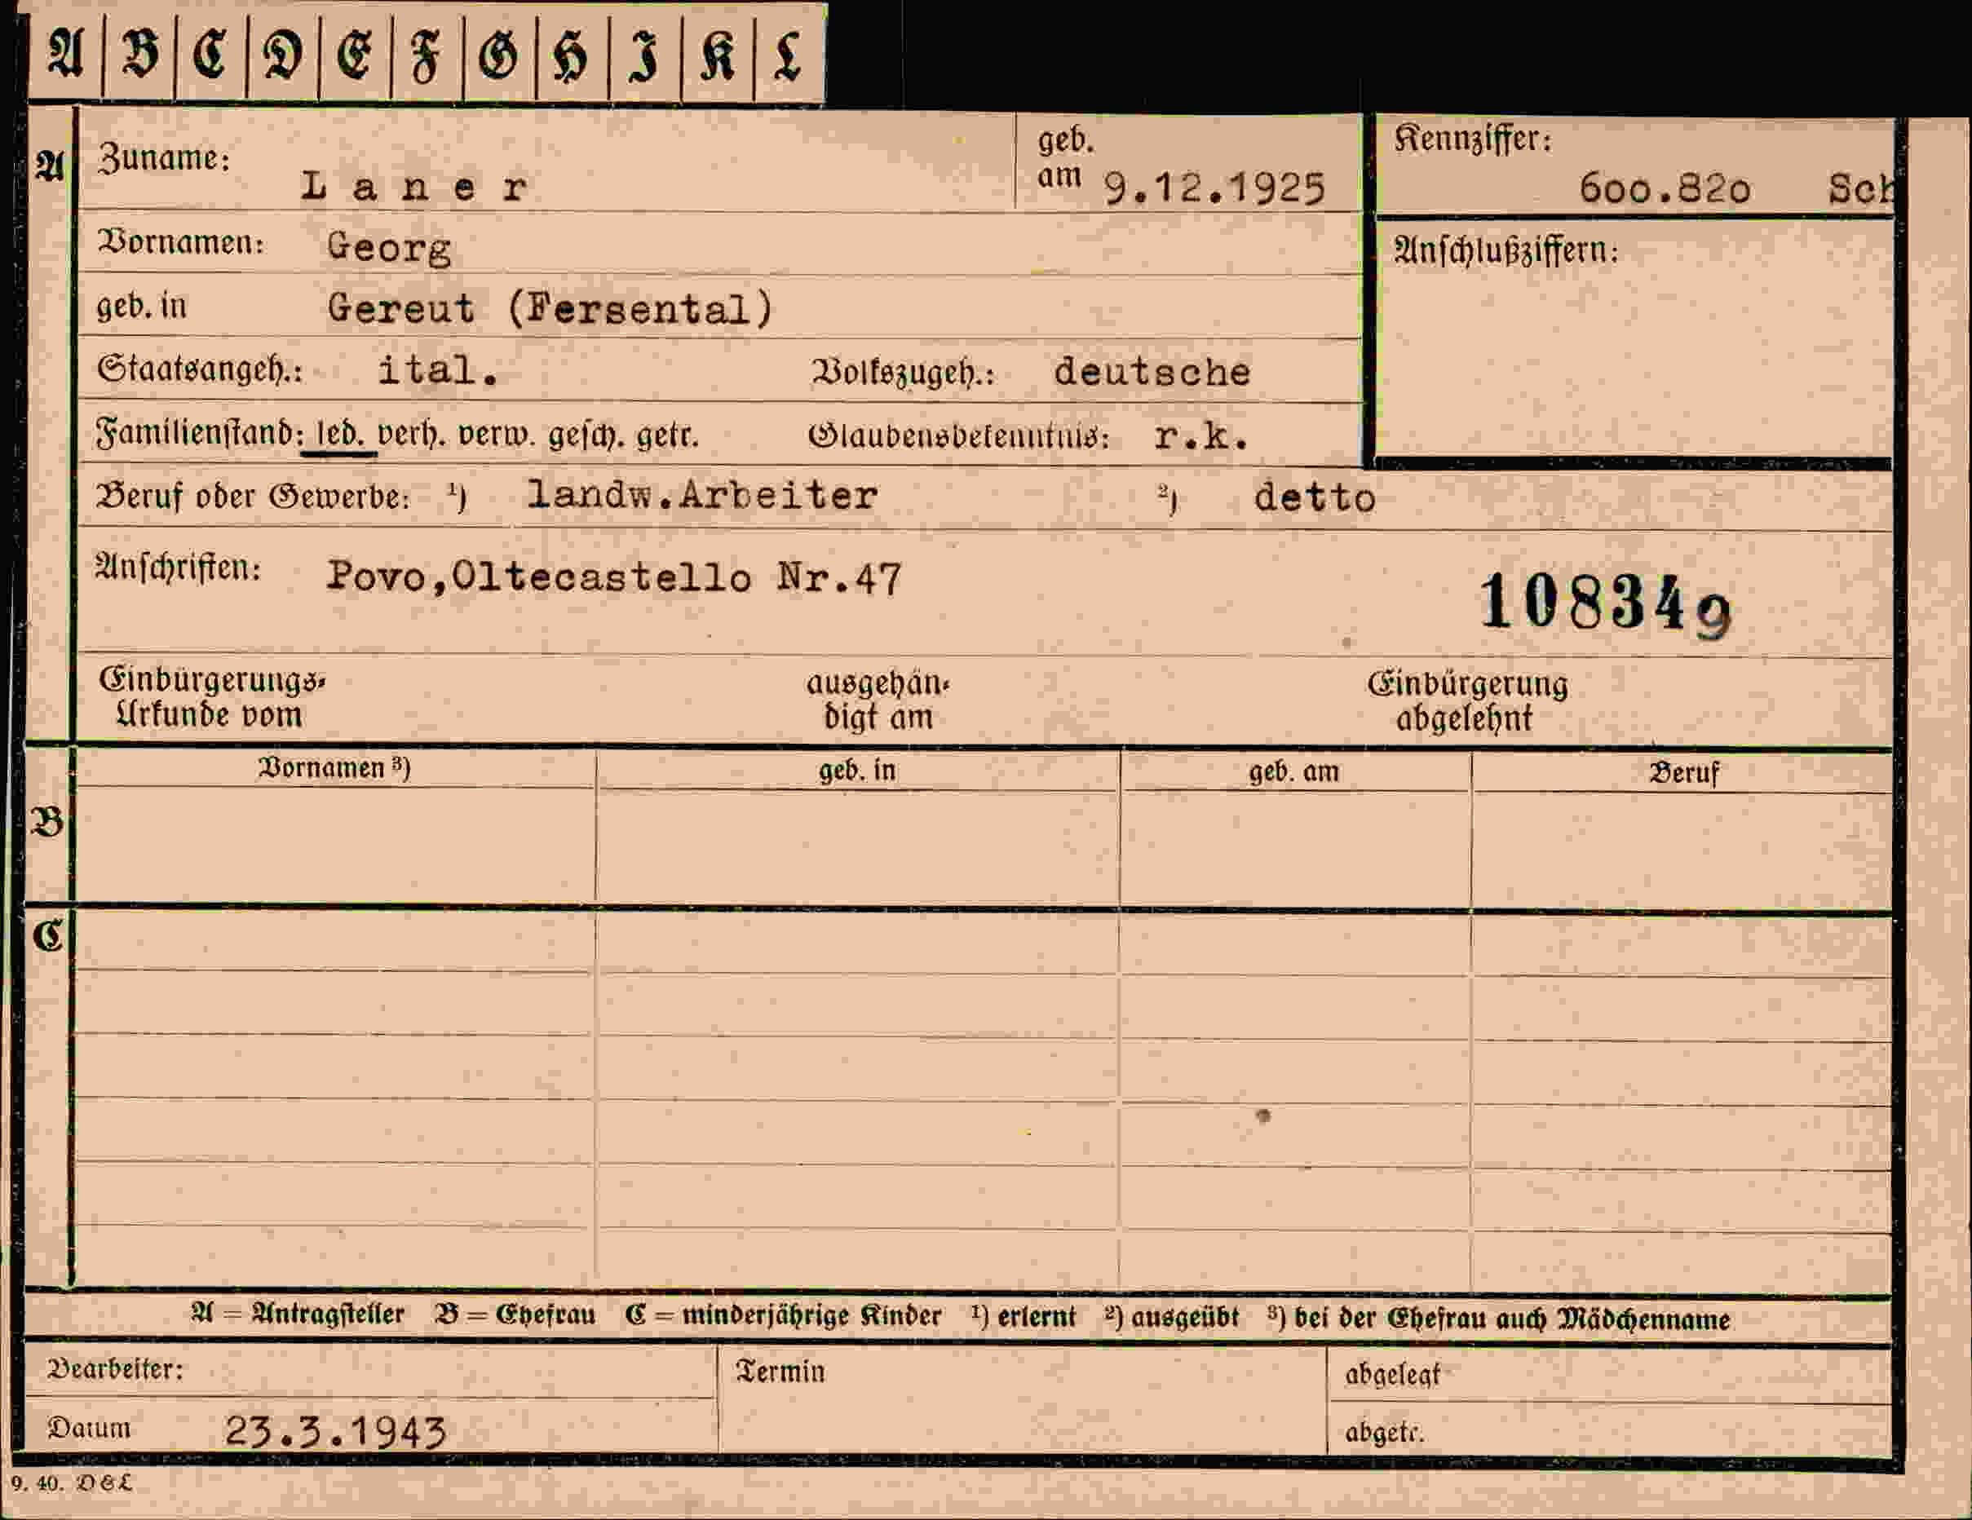Click the legend text 'A = Antragsteller'
This screenshot has width=1972, height=1520.
[298, 1315]
